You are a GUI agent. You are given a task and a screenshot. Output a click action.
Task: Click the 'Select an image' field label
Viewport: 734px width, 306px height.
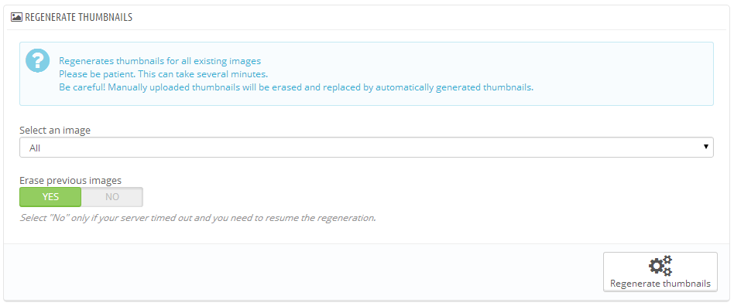(55, 131)
